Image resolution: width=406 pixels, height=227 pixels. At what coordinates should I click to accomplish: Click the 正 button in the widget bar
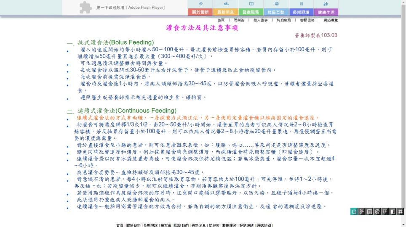(x=385, y=212)
